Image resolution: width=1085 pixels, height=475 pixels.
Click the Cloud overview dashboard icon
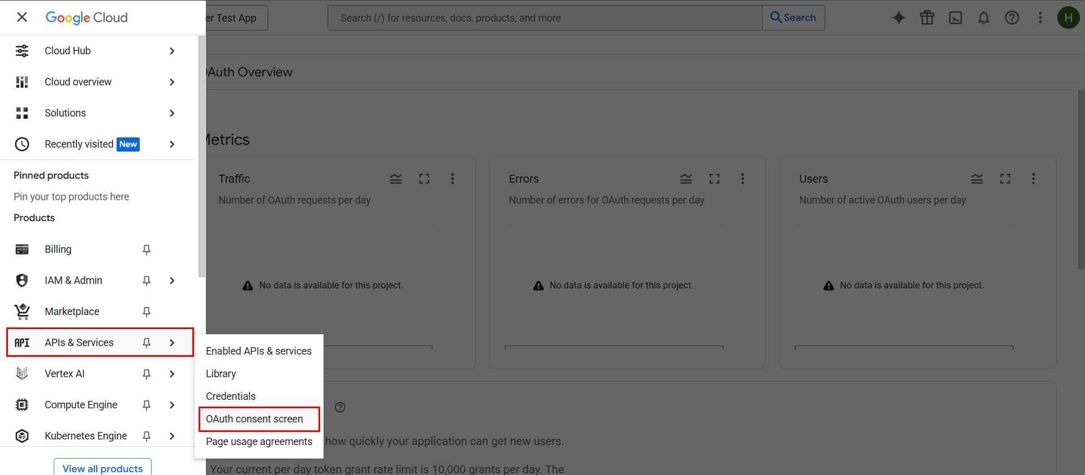[x=22, y=82]
